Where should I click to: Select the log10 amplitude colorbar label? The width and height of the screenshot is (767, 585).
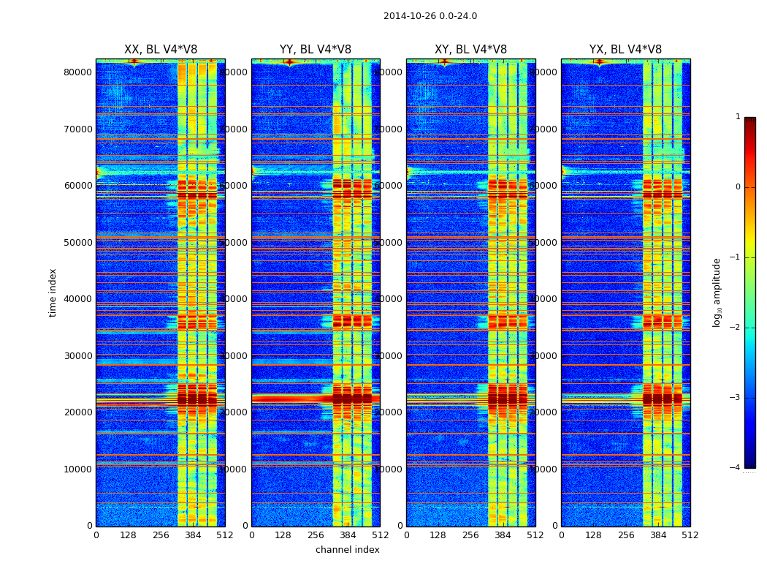717,292
